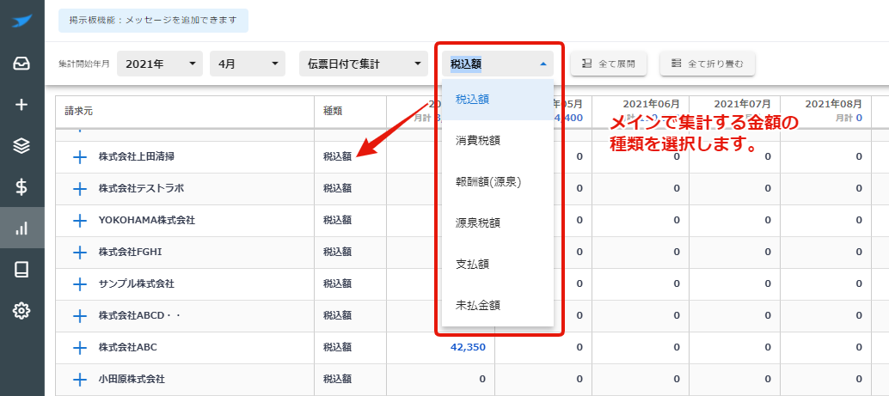Image resolution: width=889 pixels, height=396 pixels.
Task: Select 未払金額 option in dropdown list
Action: (498, 305)
